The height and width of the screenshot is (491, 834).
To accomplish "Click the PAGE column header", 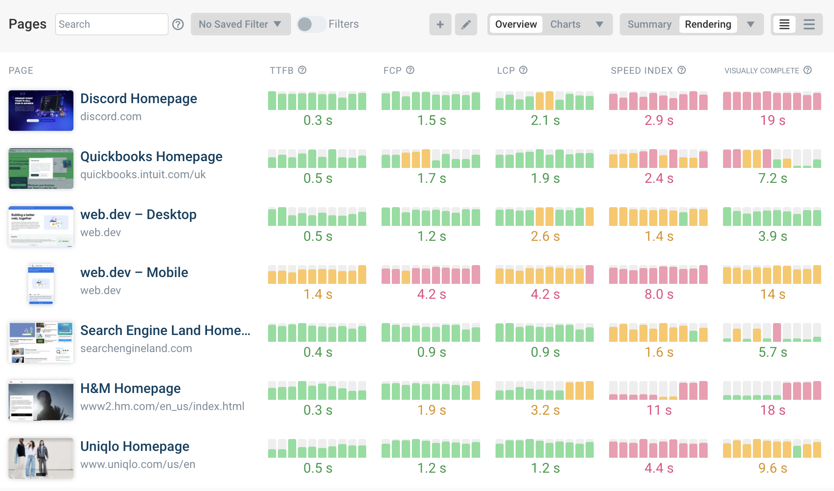I will 21,70.
